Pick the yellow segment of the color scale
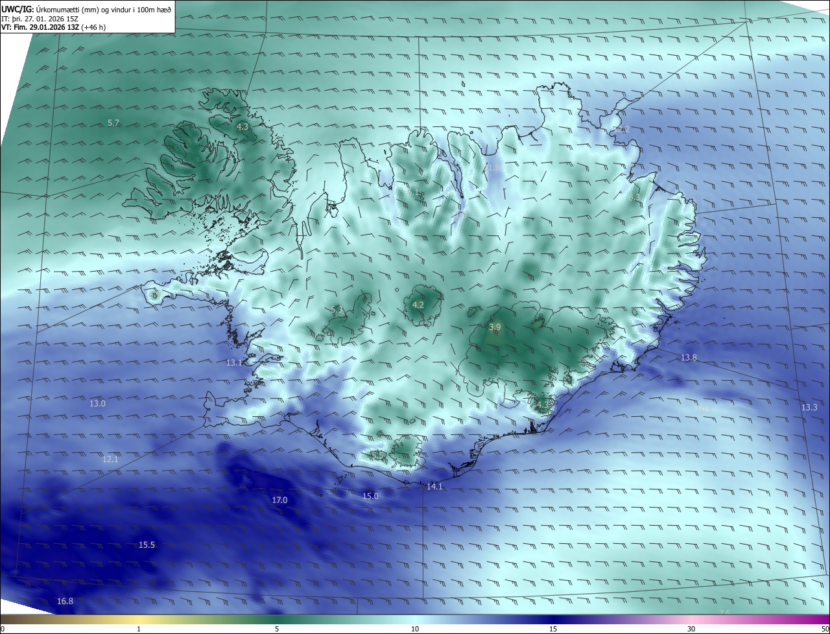830x634 pixels. point(139,620)
